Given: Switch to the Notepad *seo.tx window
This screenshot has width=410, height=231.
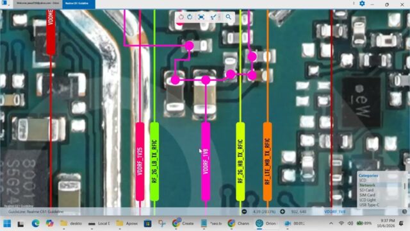Looking at the screenshot, I should 211,223.
